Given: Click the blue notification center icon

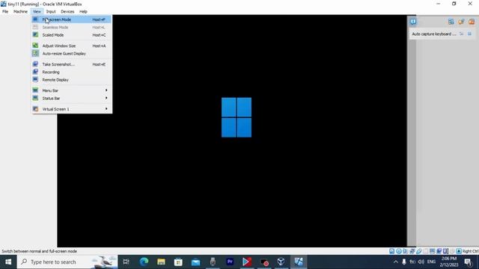Looking at the screenshot, I should pyautogui.click(x=413, y=22).
